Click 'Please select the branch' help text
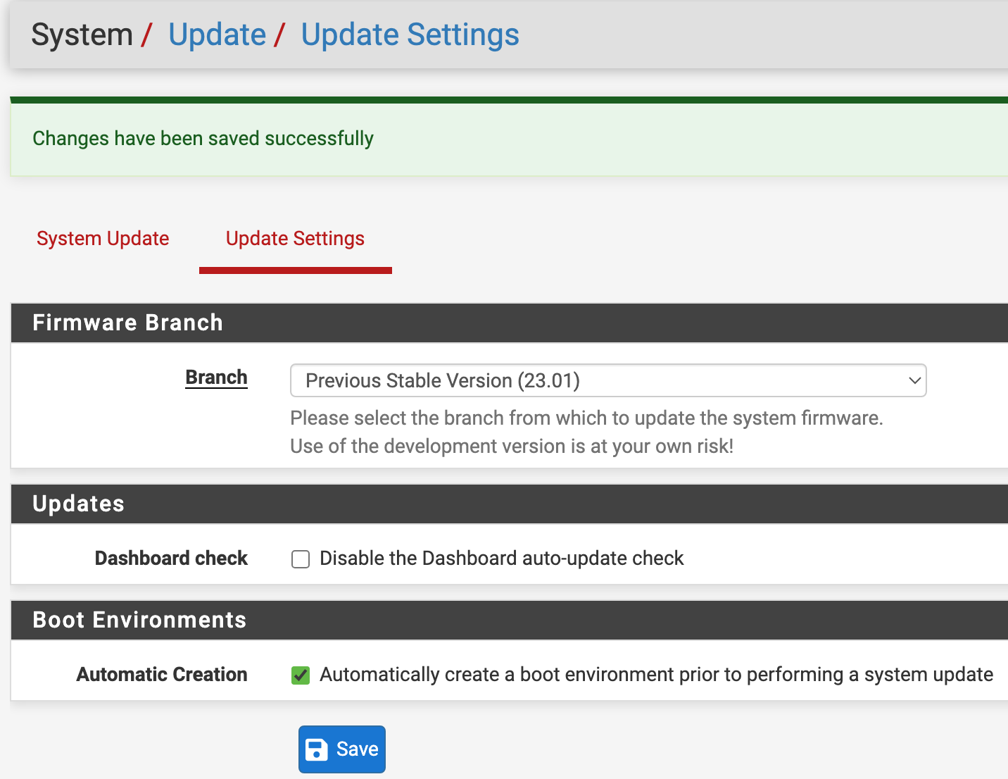Image resolution: width=1008 pixels, height=779 pixels. click(586, 418)
